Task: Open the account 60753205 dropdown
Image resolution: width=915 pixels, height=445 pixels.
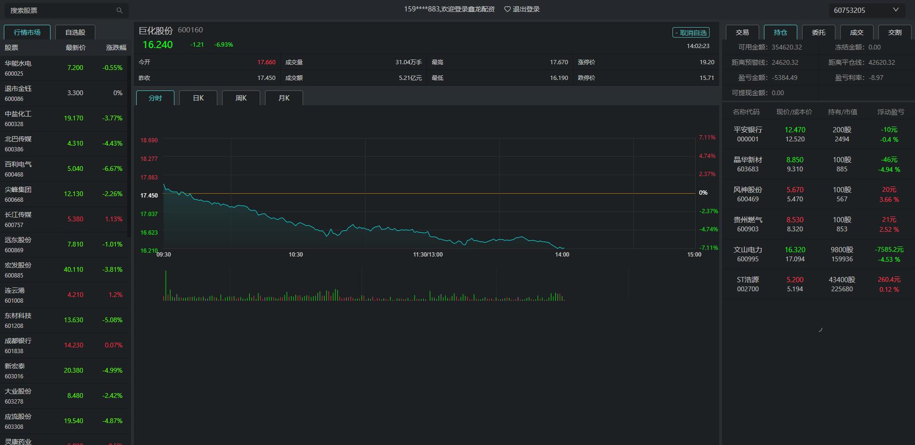Action: tap(895, 10)
